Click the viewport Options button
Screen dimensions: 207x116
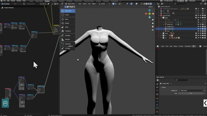pyautogui.click(x=151, y=7)
